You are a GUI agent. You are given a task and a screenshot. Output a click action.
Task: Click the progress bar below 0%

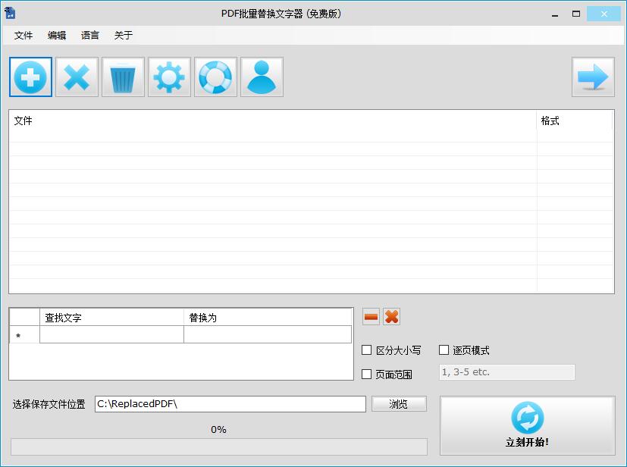point(219,447)
